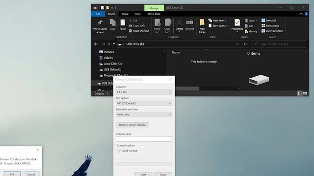Switch to the View tab
The image size is (314, 176).
(x=137, y=14)
